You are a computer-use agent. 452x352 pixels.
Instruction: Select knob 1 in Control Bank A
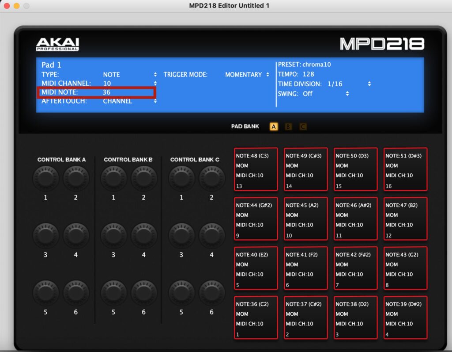point(46,178)
